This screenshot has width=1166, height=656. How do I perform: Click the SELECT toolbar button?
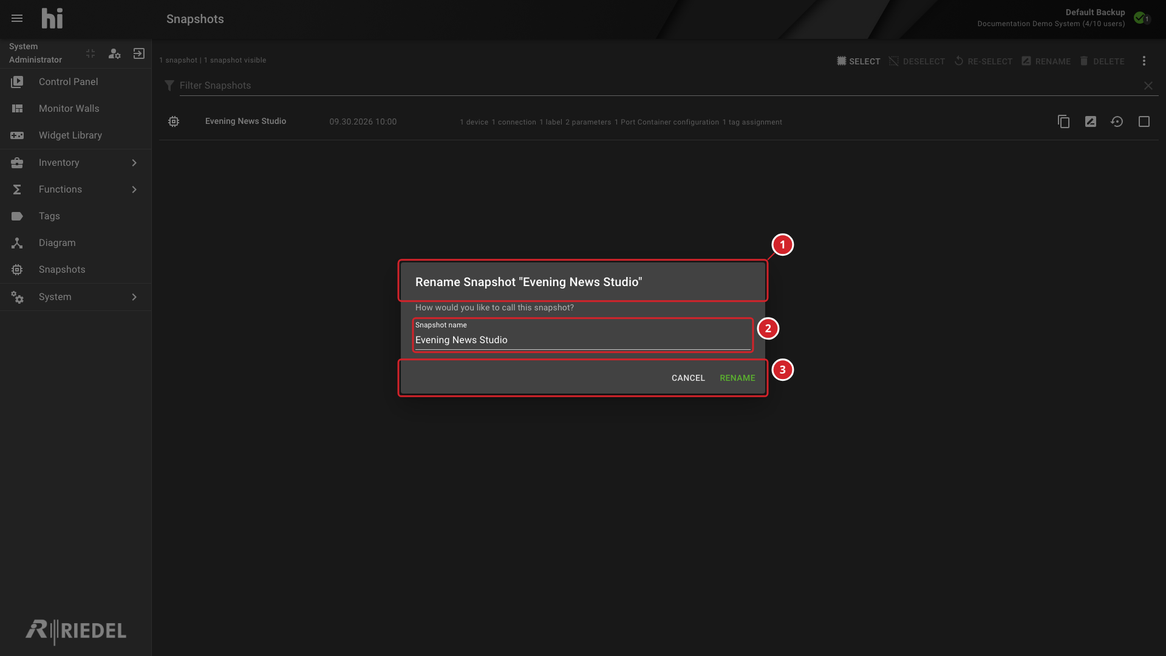point(859,61)
